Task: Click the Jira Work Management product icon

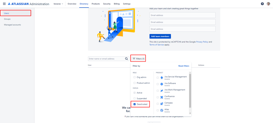Action: [162, 91]
